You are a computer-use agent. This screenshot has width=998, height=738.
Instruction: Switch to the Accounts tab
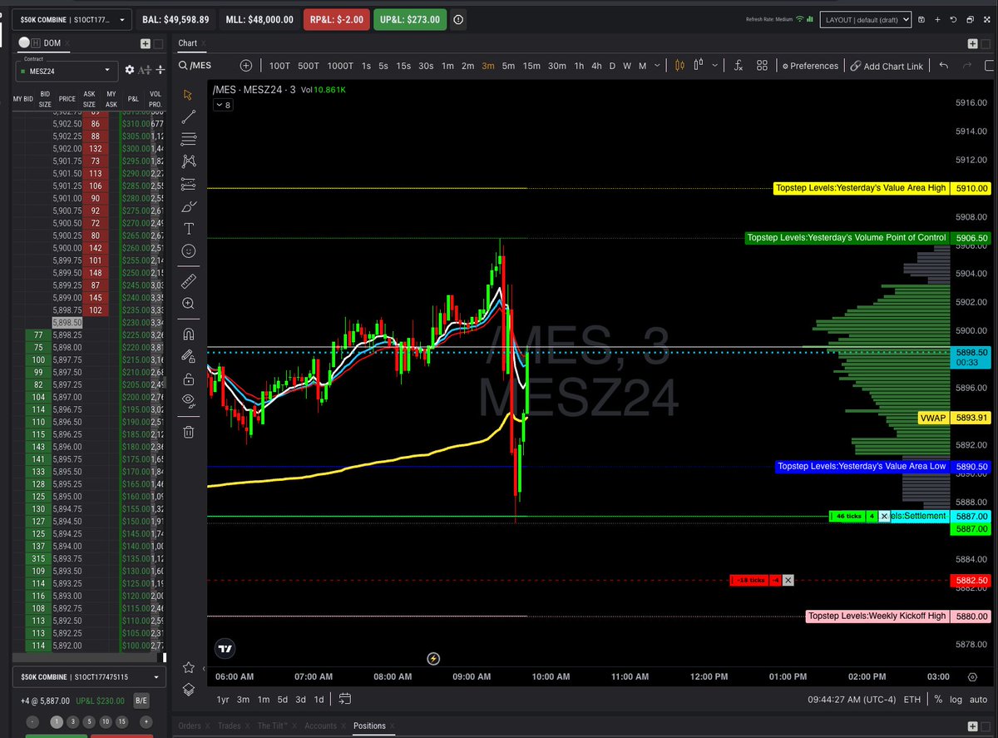pos(320,726)
